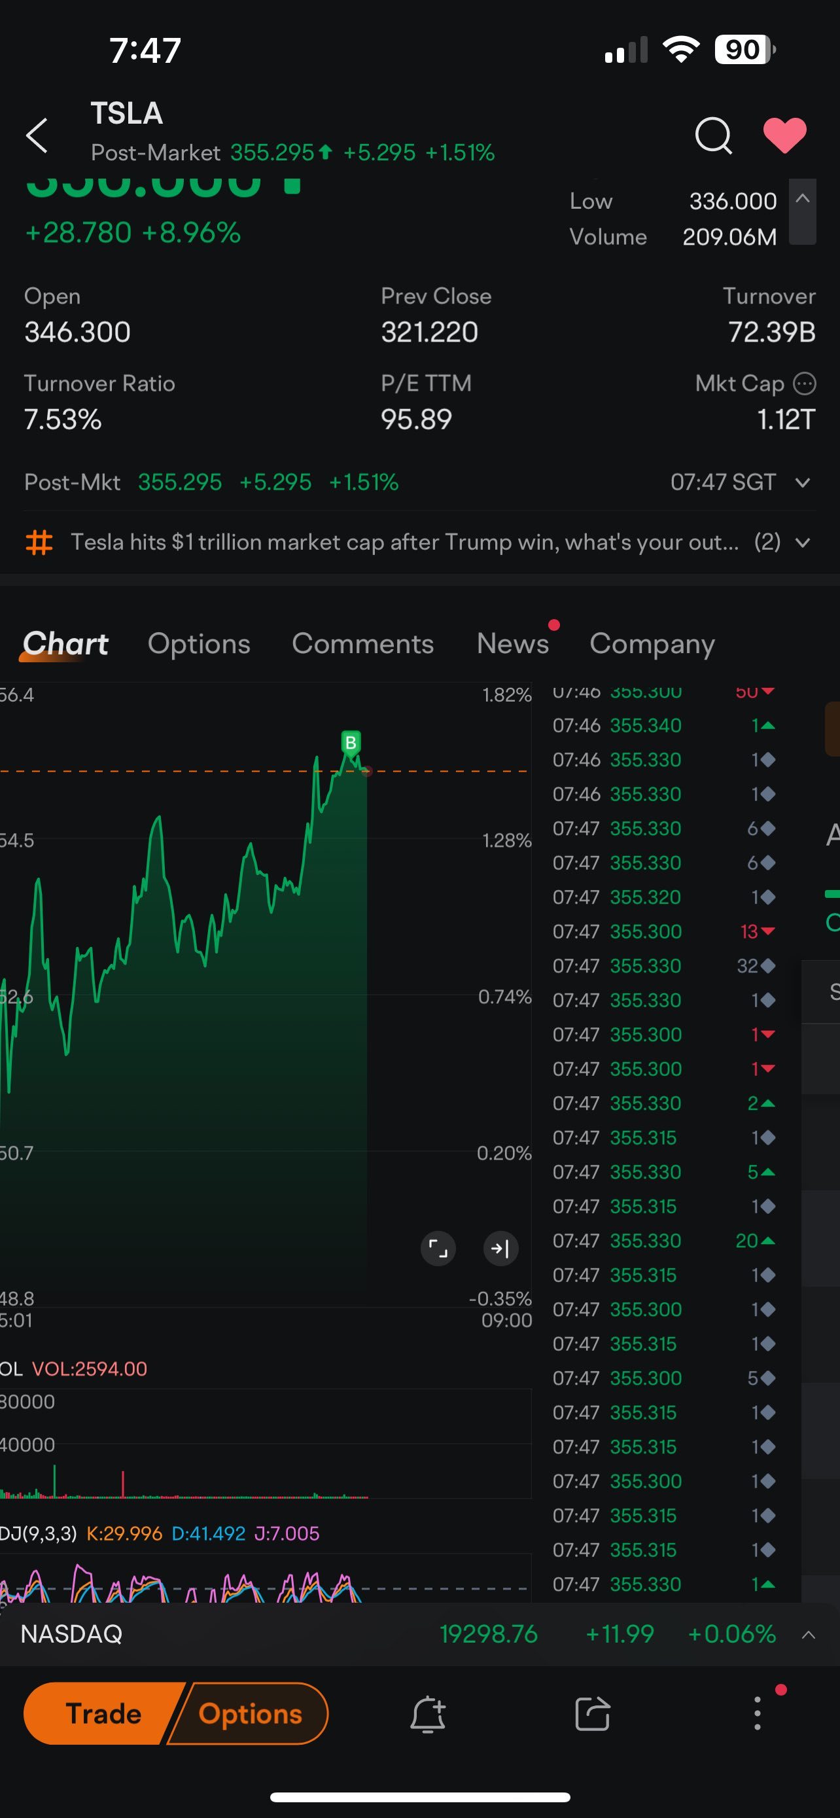Switch to the Options tab
This screenshot has width=840, height=1818.
pos(199,644)
